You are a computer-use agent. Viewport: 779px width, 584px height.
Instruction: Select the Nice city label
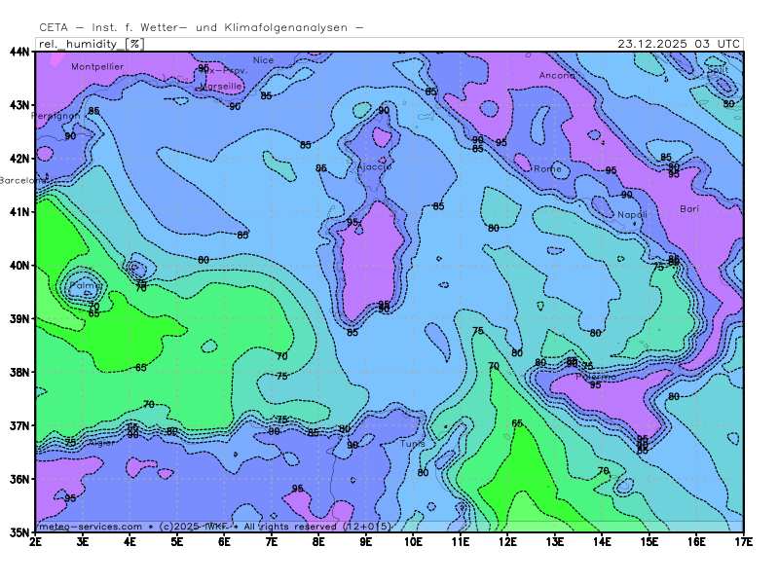(263, 60)
